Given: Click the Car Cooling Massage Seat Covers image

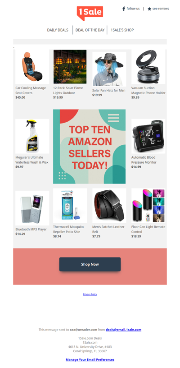Looking at the screenshot, I should coord(32,67).
